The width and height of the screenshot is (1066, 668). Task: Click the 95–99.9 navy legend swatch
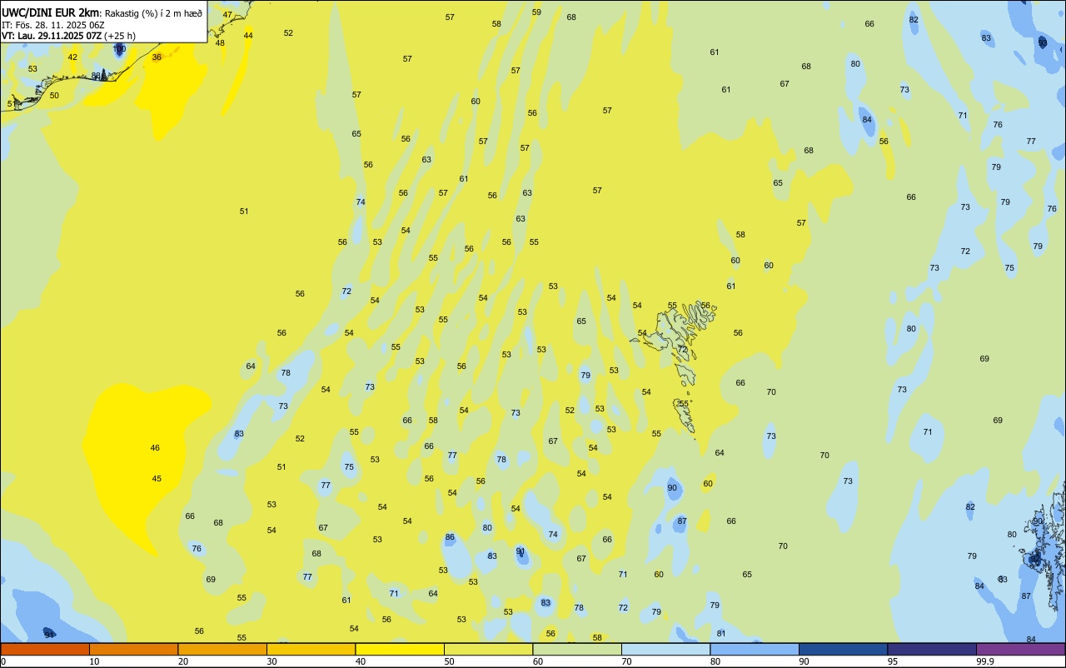tap(932, 649)
